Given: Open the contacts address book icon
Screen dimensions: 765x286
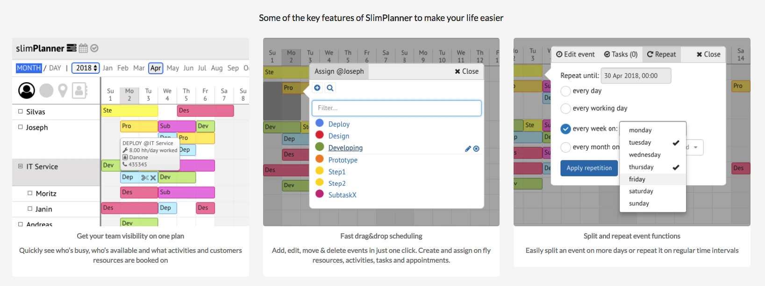Looking at the screenshot, I should (x=79, y=90).
